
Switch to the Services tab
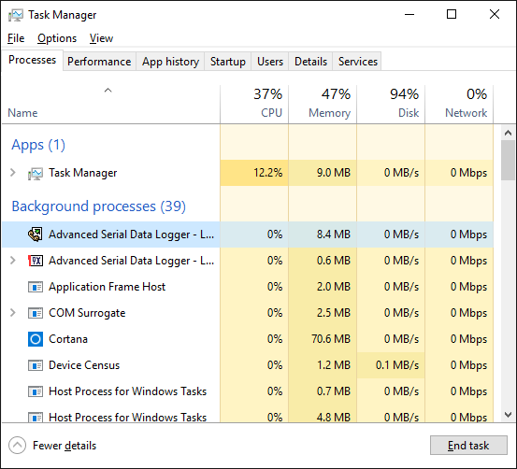click(358, 62)
